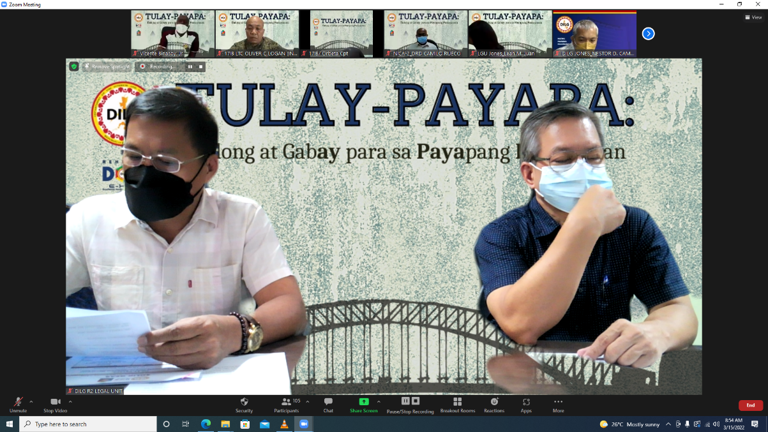The width and height of the screenshot is (768, 432).
Task: Pause the recording in the bottom toolbar
Action: point(405,401)
